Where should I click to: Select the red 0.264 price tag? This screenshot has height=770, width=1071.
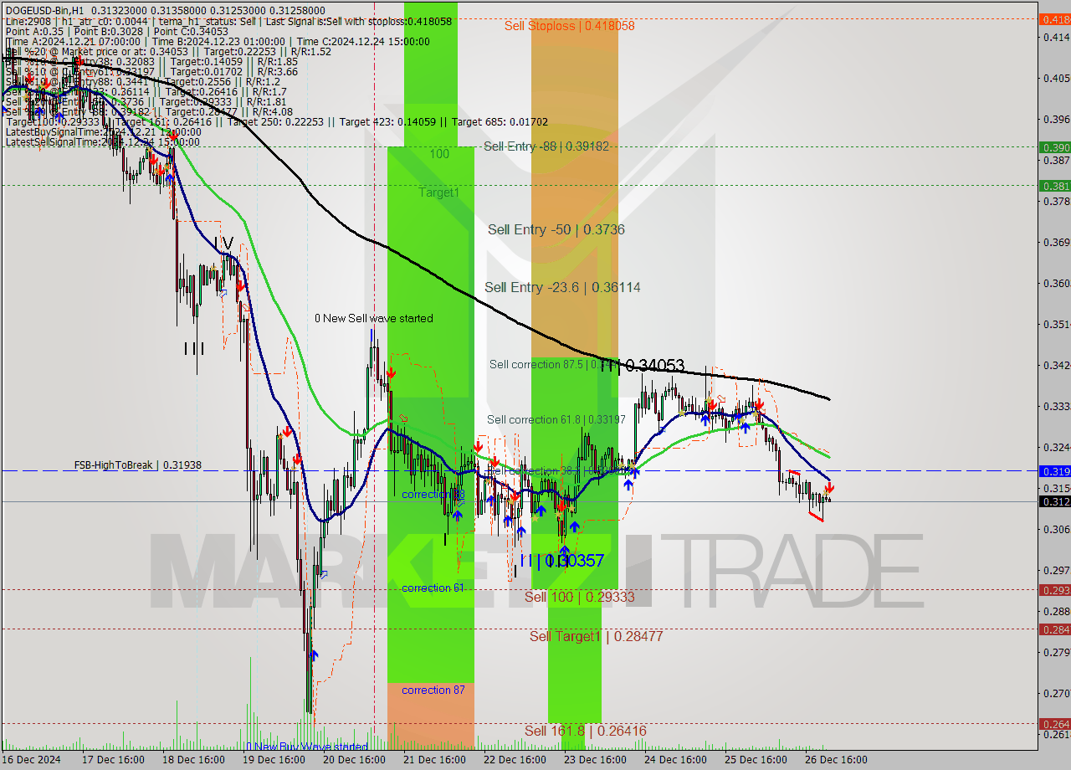[1054, 724]
